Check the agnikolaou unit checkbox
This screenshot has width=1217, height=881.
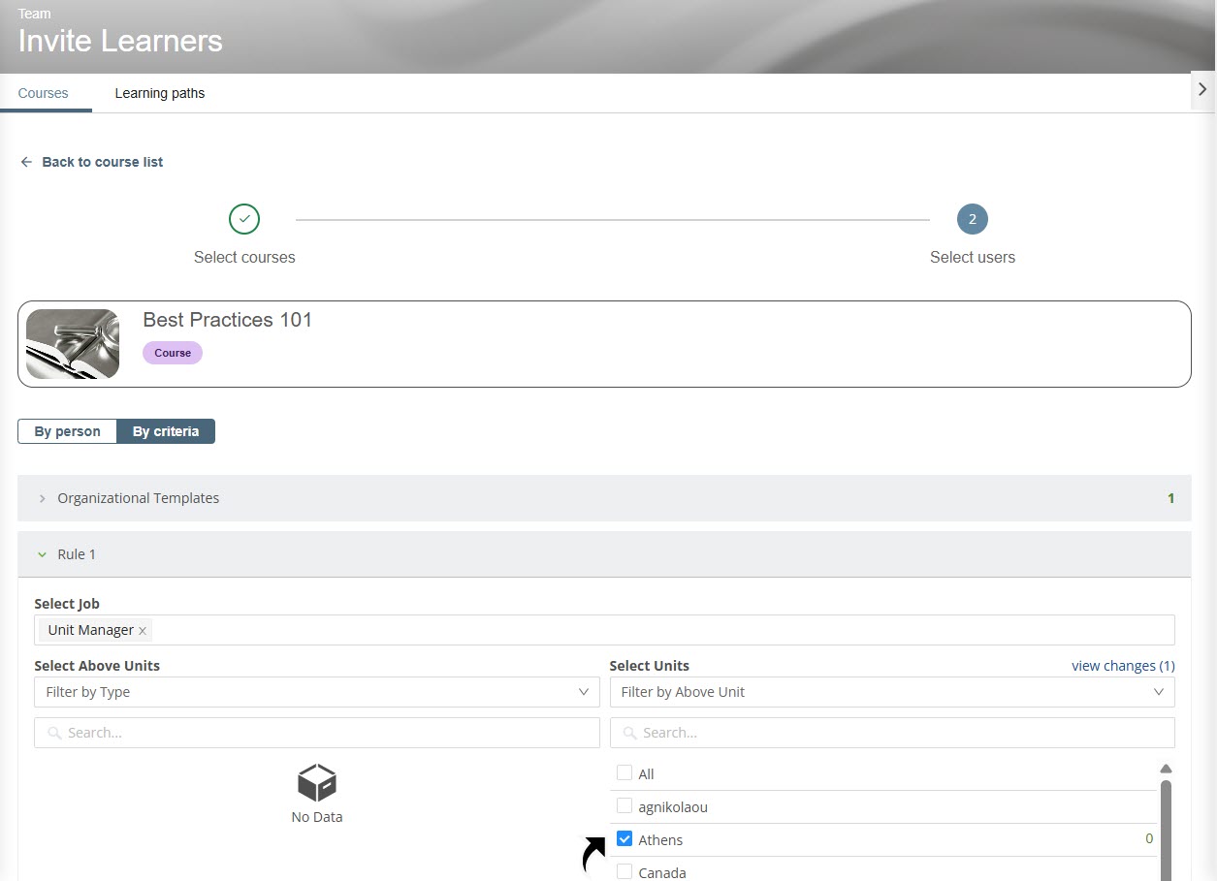pos(625,806)
